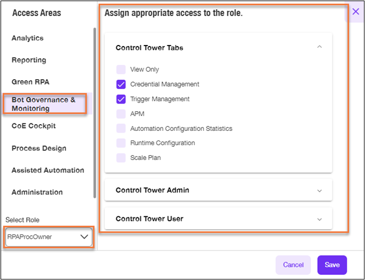The image size is (365, 280).
Task: Enable Runtime Configuration checkbox
Action: (x=121, y=143)
